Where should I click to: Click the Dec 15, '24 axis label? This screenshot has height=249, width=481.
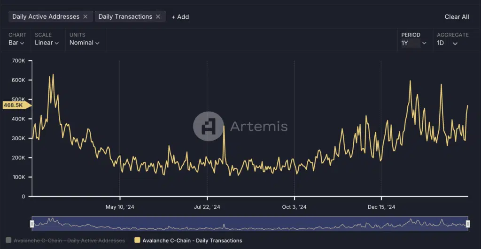click(381, 207)
